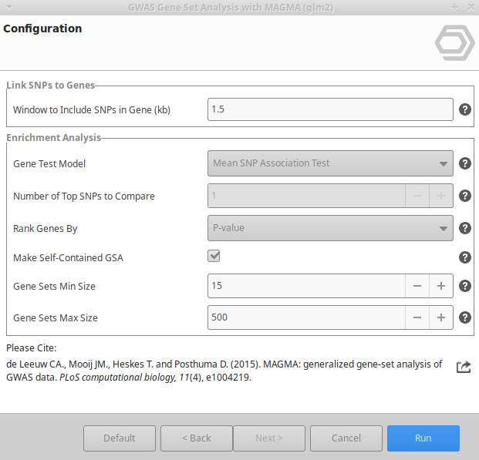Decrease Gene Sets Min Size value
479x460 pixels.
tap(417, 286)
